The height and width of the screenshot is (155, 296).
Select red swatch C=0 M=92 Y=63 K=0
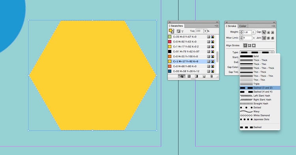pos(191,42)
